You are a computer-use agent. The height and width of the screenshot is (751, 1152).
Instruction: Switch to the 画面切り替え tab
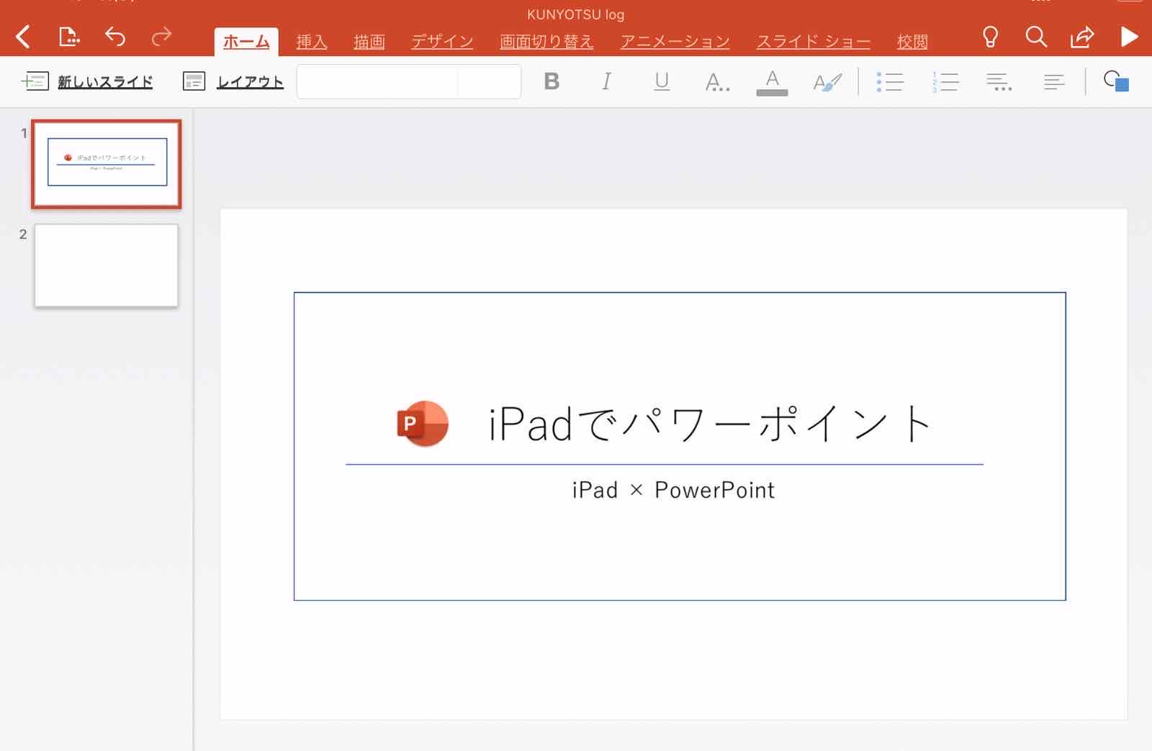click(x=546, y=42)
